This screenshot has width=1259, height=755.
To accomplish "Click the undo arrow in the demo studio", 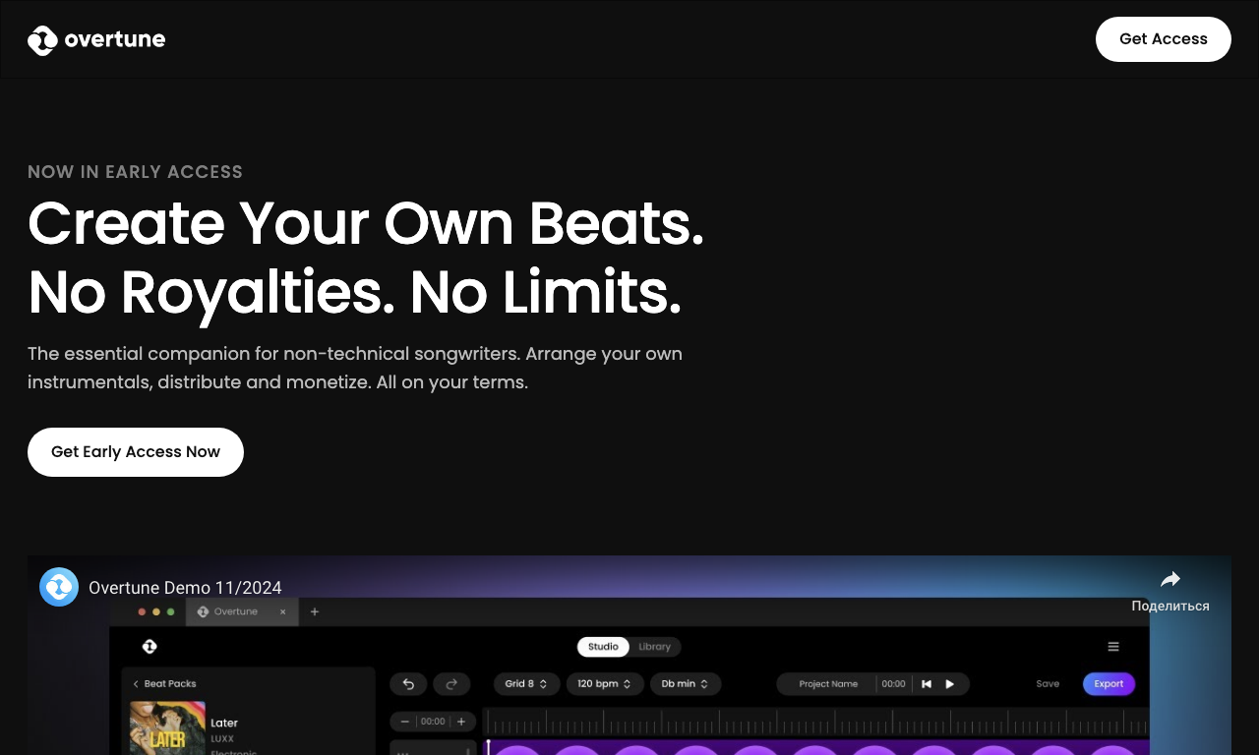I will [408, 684].
